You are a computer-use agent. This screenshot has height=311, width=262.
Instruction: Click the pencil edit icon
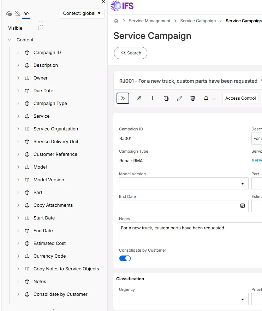click(x=179, y=98)
